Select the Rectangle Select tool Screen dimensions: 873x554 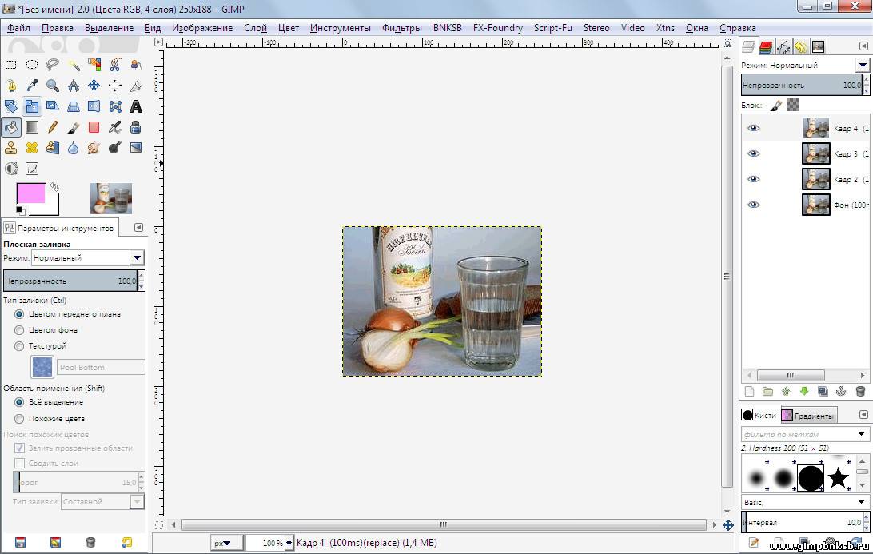[10, 65]
